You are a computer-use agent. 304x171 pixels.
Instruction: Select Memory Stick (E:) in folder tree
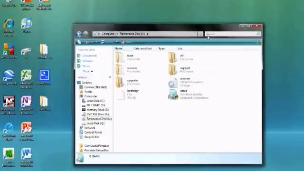point(95,110)
